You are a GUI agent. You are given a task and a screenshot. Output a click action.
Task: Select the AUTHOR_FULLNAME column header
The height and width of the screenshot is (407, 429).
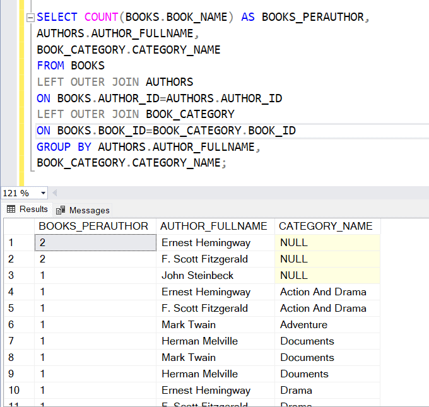point(215,226)
